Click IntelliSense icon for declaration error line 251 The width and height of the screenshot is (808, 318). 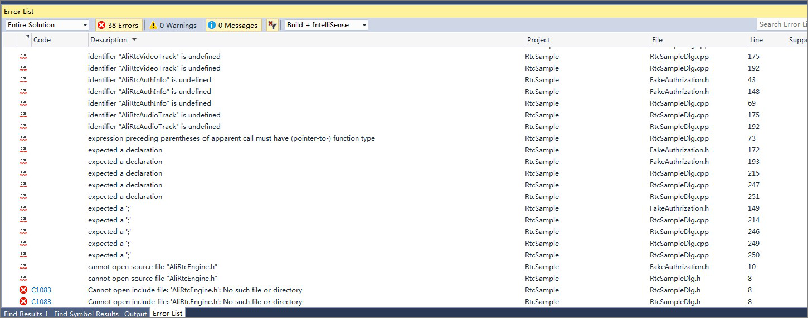click(23, 196)
